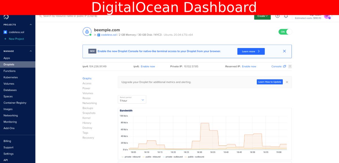Collapse the PROJECTS section
Image resolution: width=339 pixels, height=163 pixels.
(31, 25)
